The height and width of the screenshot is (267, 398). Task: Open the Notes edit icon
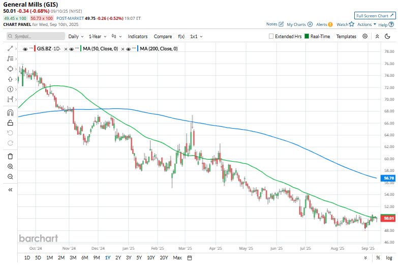tap(281, 24)
